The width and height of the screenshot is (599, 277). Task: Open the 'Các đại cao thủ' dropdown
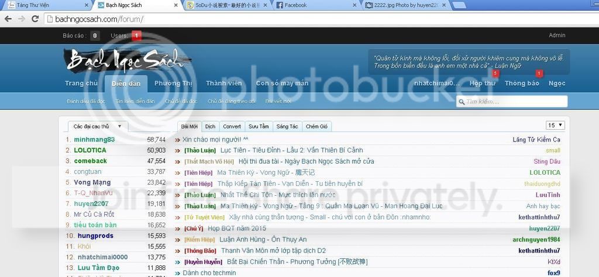tap(97, 126)
